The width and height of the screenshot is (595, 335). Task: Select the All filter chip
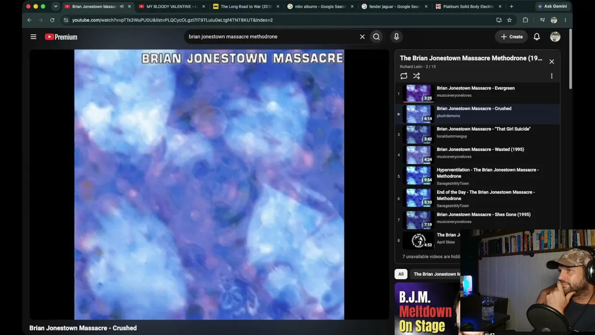(401, 274)
